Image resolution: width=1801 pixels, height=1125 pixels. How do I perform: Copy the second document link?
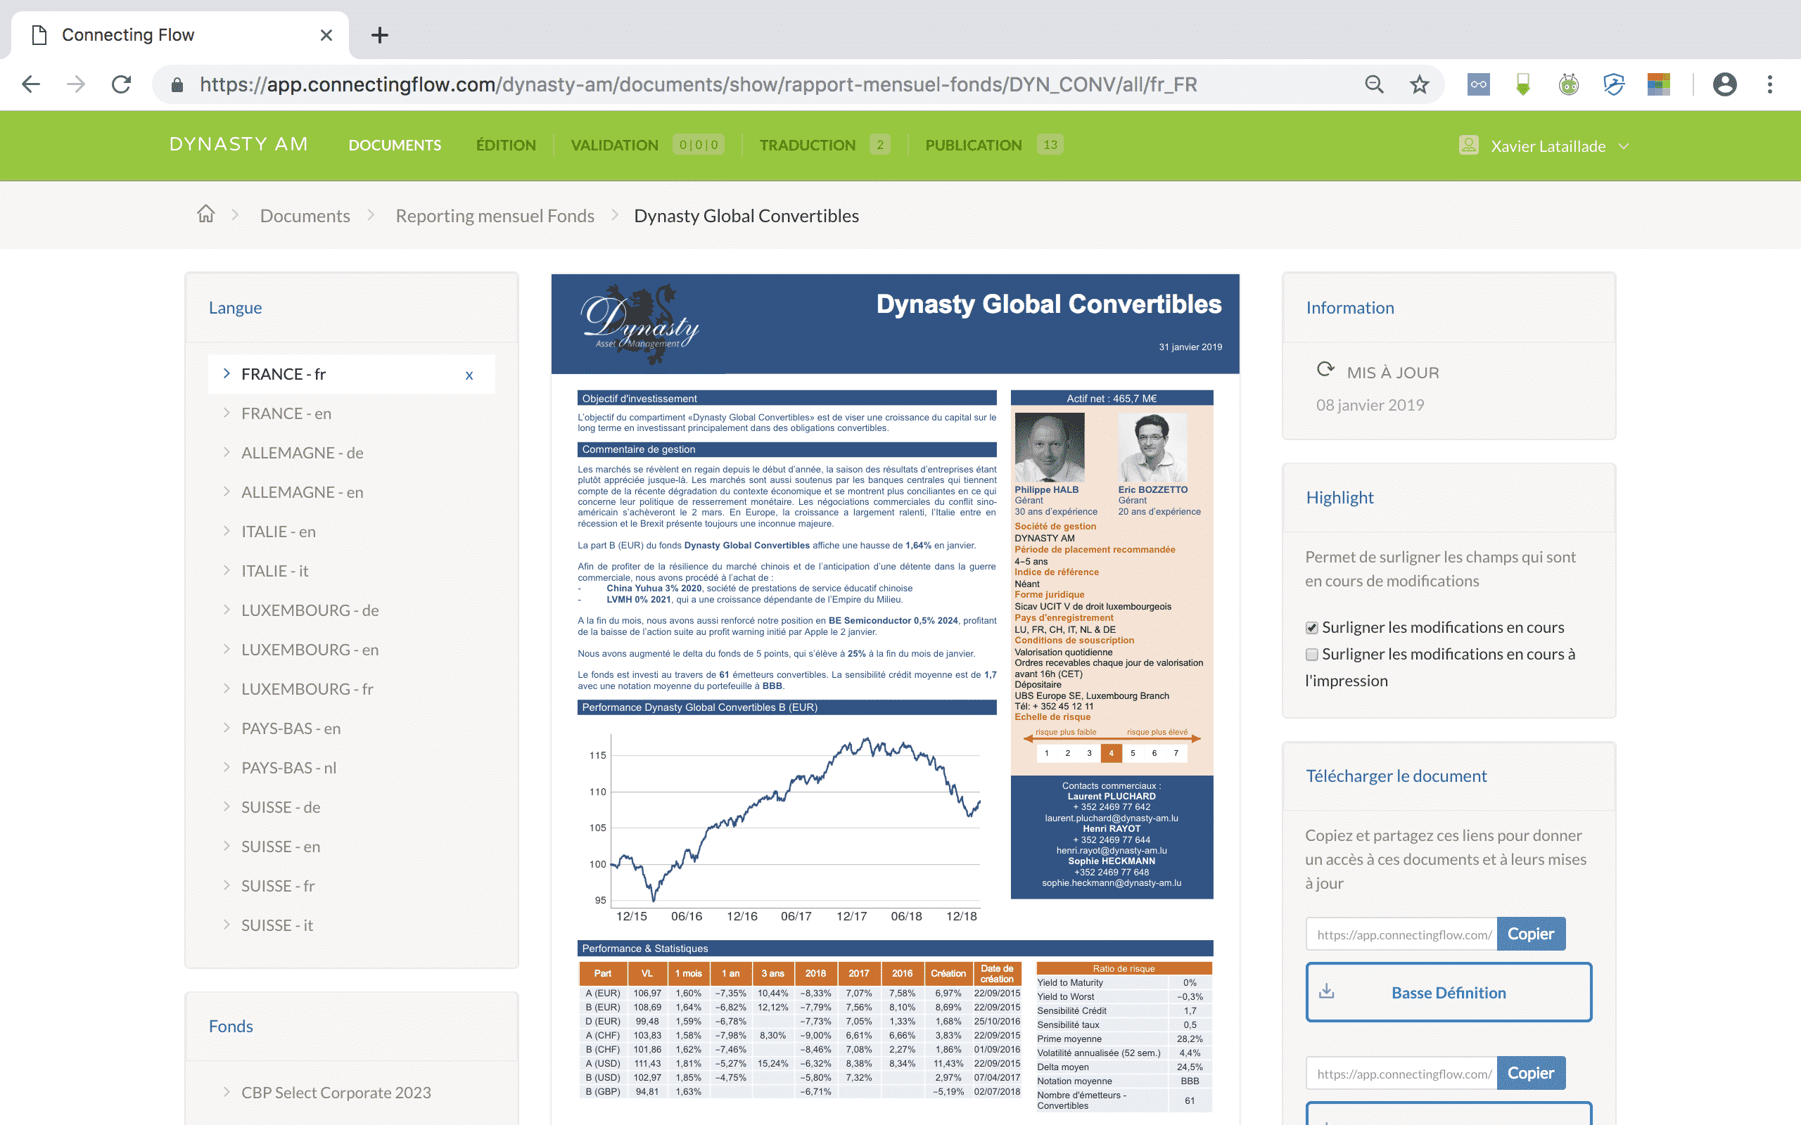click(1530, 1073)
